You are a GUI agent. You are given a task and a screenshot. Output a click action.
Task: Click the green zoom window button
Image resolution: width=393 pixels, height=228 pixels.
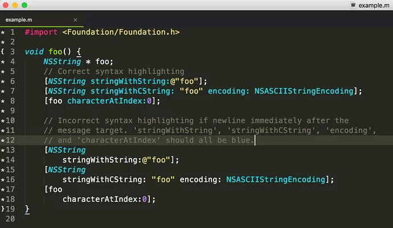(x=24, y=5)
